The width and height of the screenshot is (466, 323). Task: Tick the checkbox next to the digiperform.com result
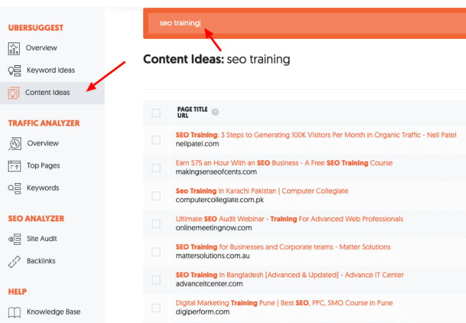pos(156,308)
